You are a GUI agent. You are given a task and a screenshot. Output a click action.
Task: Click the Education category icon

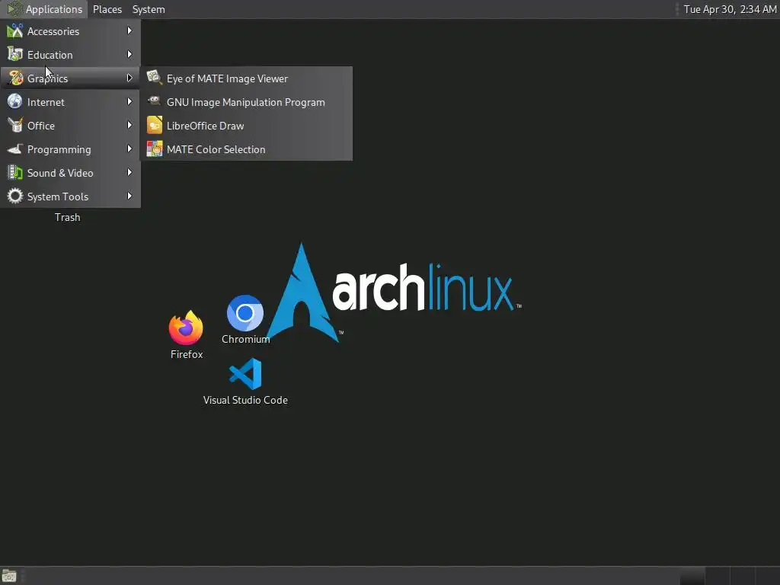(x=15, y=54)
